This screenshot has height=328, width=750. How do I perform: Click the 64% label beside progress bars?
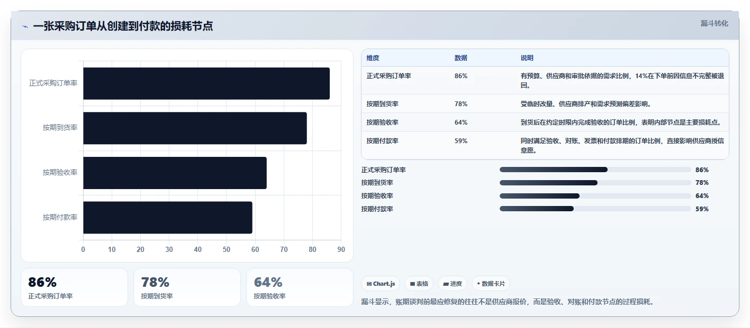point(702,196)
